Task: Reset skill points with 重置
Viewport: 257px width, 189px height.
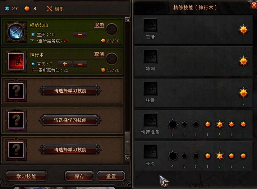Action: click(x=111, y=176)
